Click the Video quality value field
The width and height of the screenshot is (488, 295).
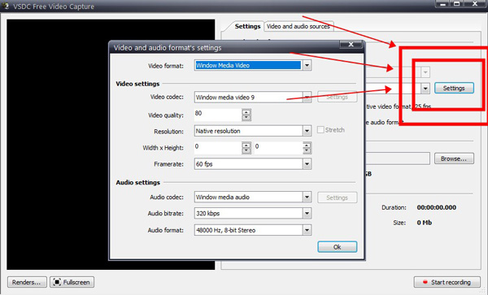point(218,115)
